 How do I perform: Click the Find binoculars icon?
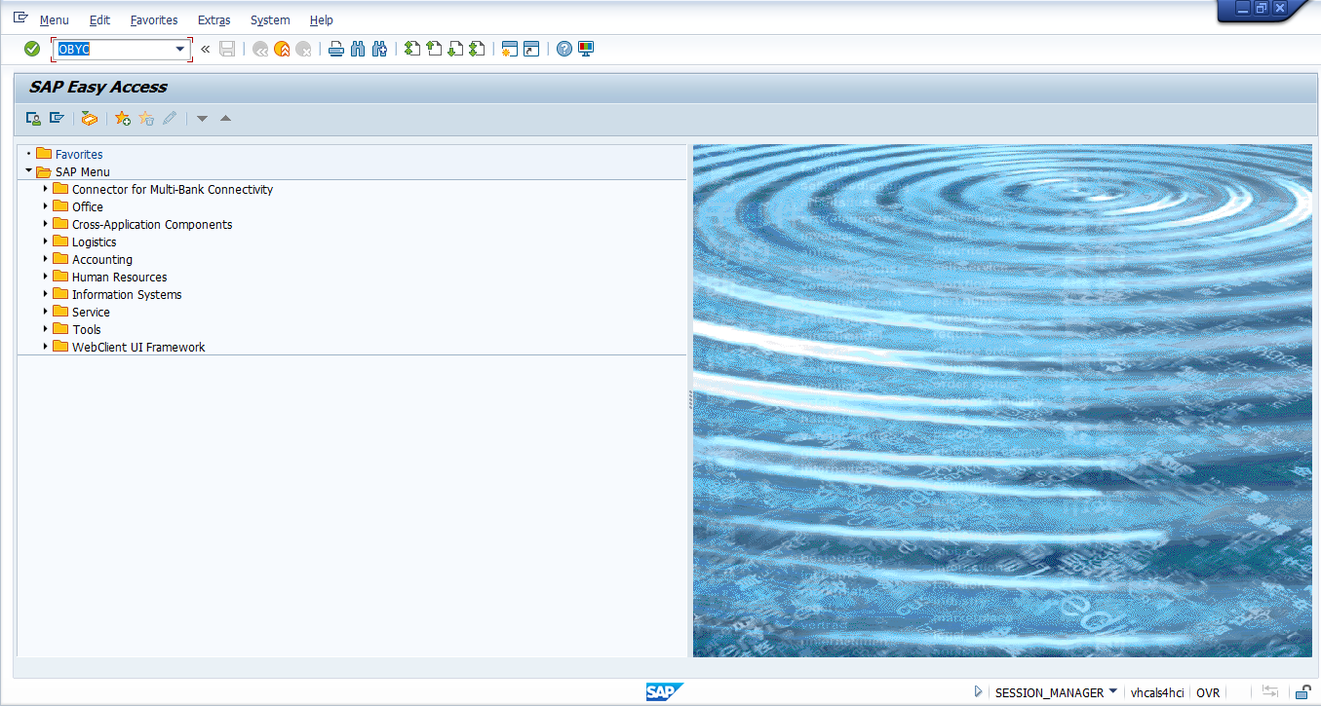pyautogui.click(x=358, y=49)
